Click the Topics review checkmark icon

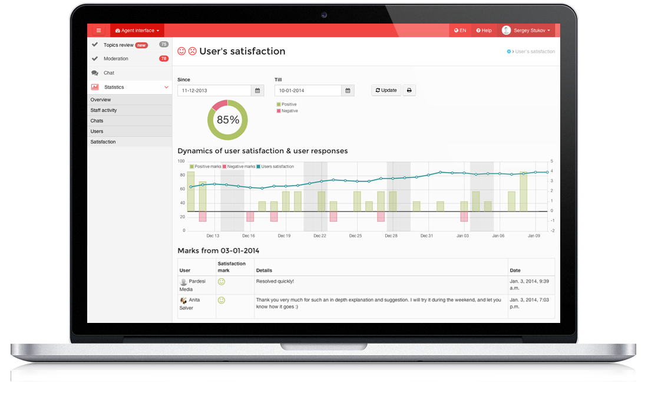95,45
